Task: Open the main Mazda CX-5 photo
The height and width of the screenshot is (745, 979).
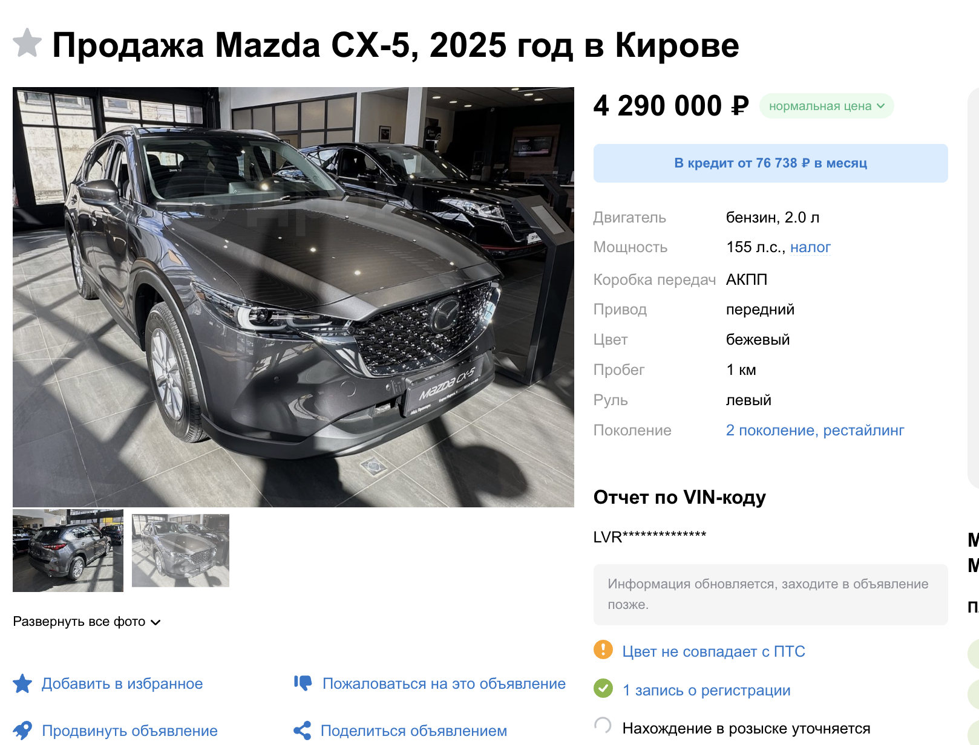Action: coord(293,297)
